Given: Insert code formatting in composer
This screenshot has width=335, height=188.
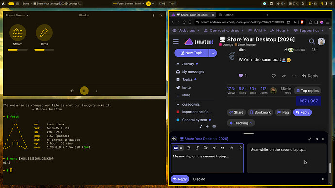Looking at the screenshot, I should coord(231,148).
